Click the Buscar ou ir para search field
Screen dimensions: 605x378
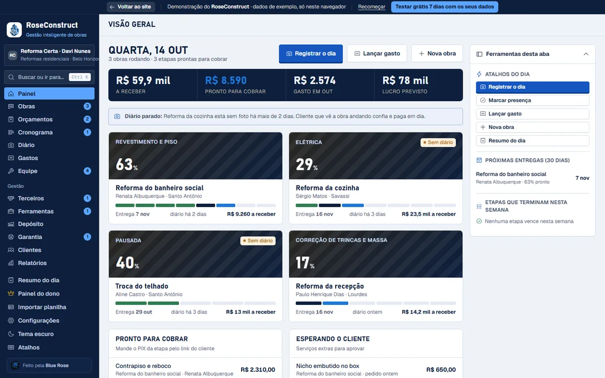pyautogui.click(x=49, y=77)
